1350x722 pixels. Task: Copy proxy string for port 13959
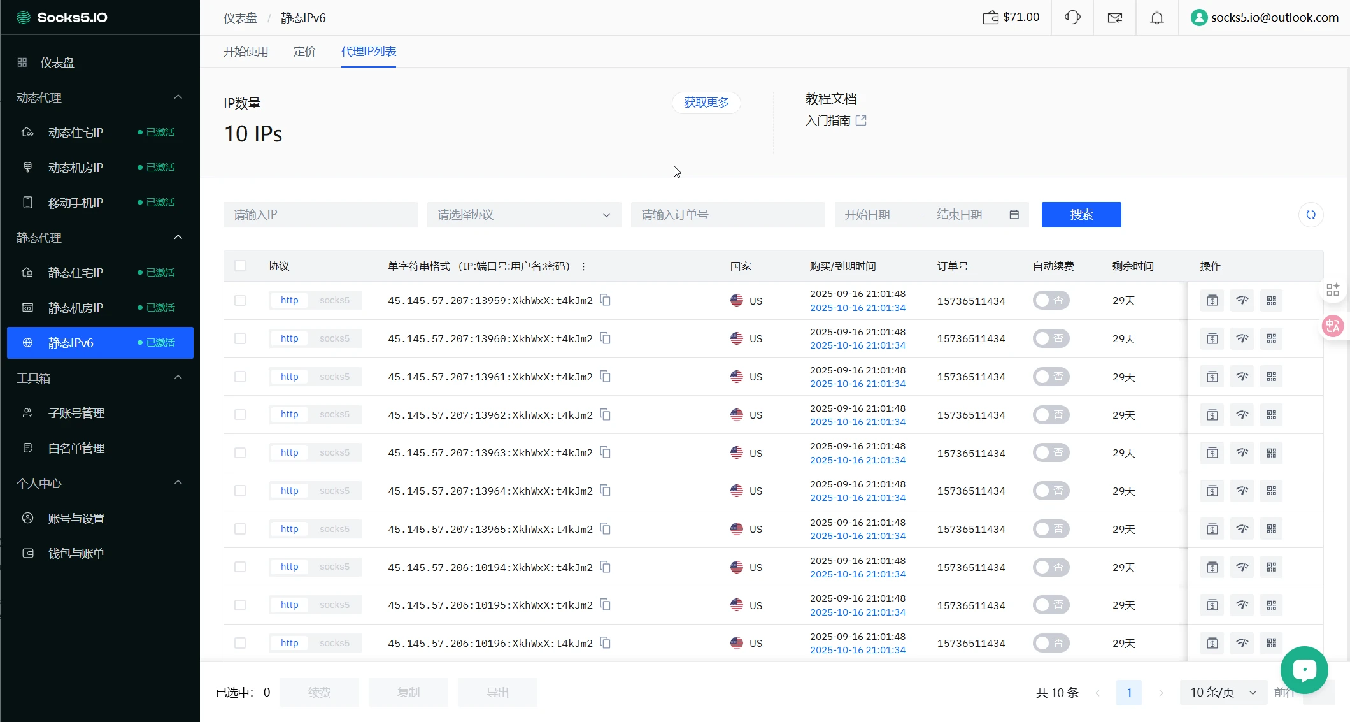(x=606, y=300)
